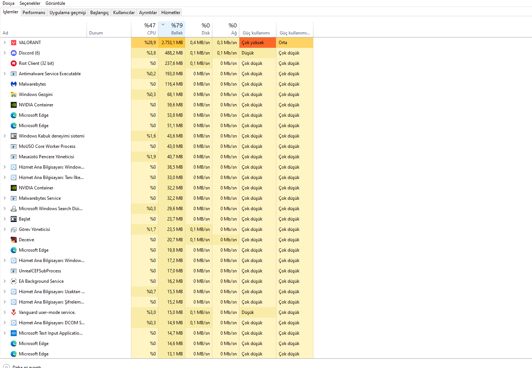Open the Görüntüle menu

click(x=55, y=3)
